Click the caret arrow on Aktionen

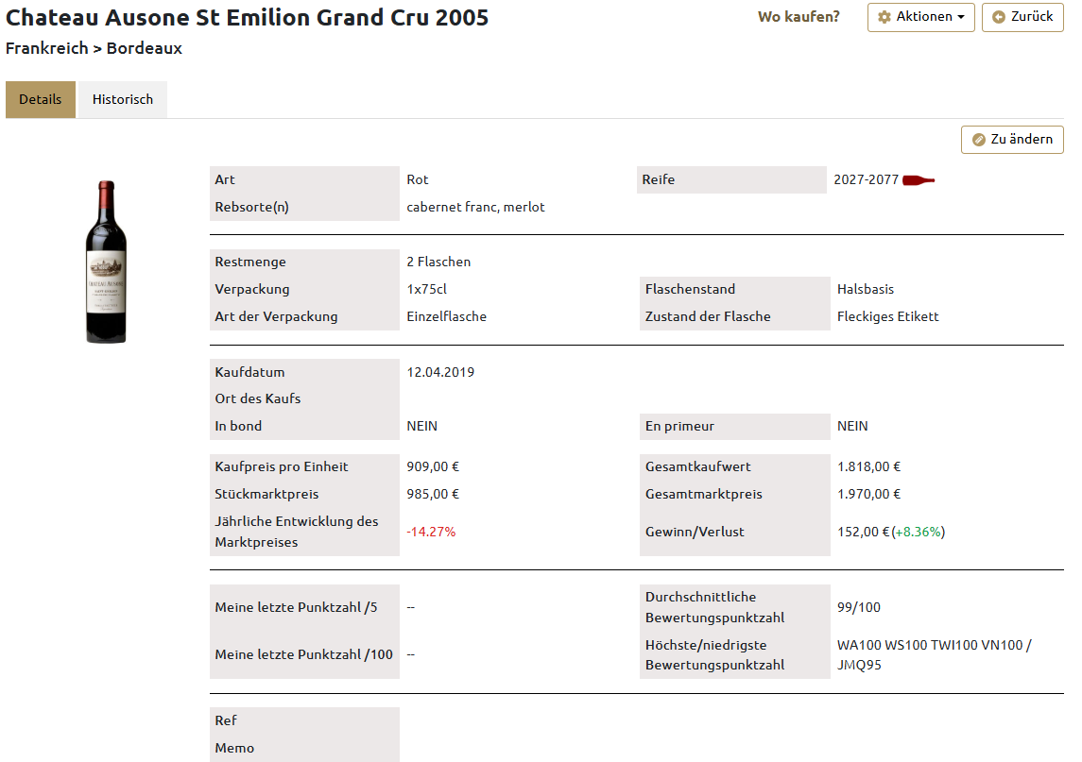(x=960, y=17)
